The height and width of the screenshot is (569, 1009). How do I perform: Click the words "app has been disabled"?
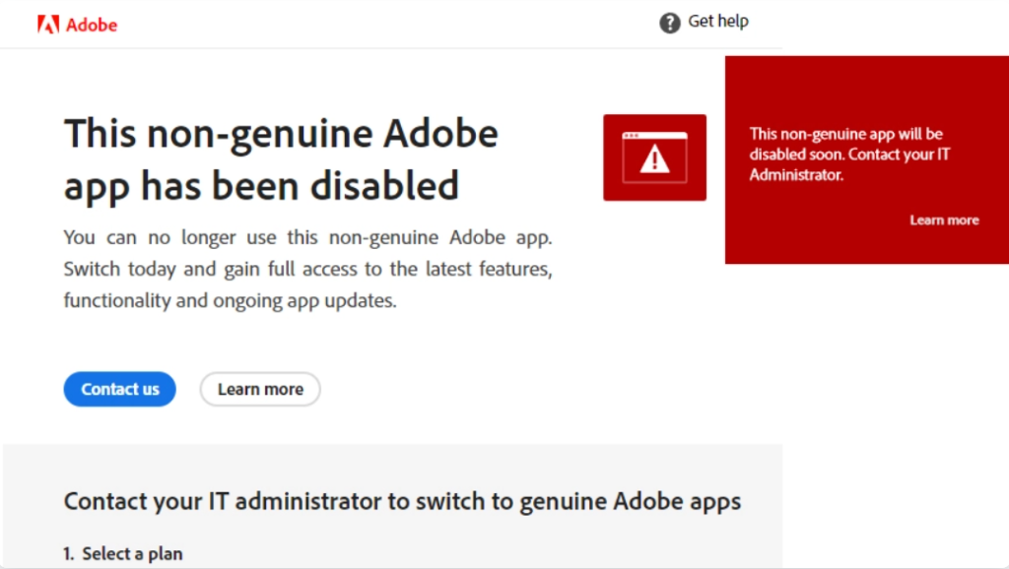point(261,186)
